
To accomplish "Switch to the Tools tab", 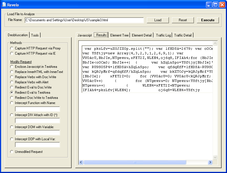I will coord(35,35).
